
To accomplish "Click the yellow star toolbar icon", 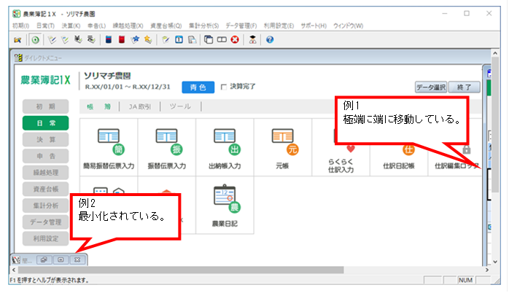I will tap(148, 39).
